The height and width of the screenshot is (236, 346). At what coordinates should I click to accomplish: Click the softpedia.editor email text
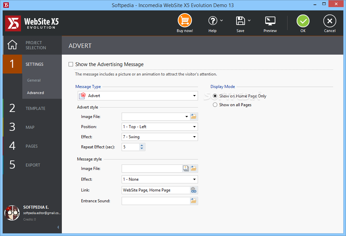[x=42, y=213]
